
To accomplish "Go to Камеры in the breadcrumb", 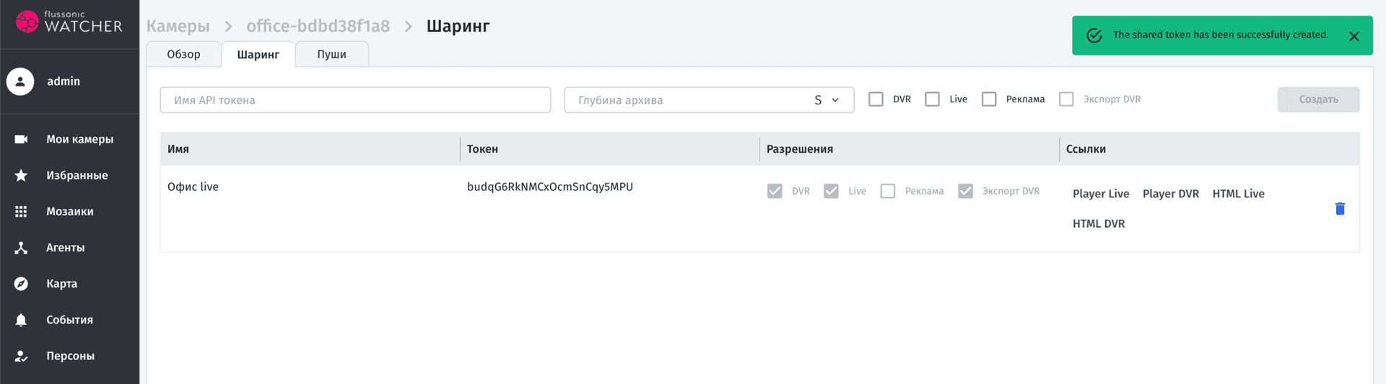I will pos(178,27).
